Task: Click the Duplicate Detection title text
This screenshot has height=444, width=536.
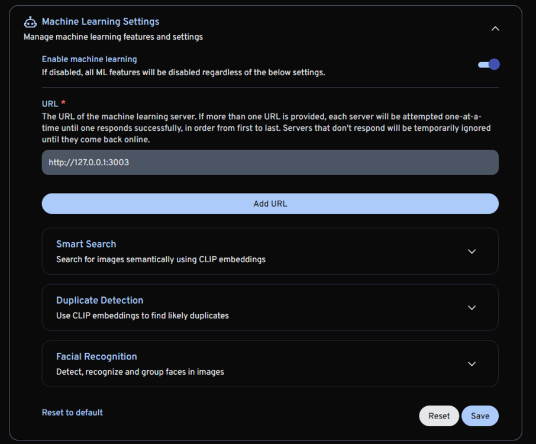Action: (x=100, y=300)
